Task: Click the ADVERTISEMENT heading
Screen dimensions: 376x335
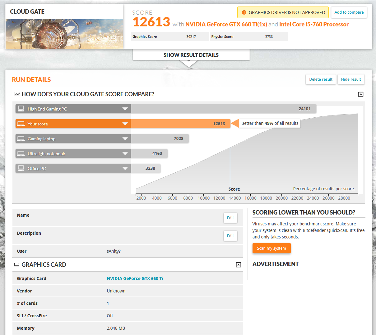Action: coord(275,264)
